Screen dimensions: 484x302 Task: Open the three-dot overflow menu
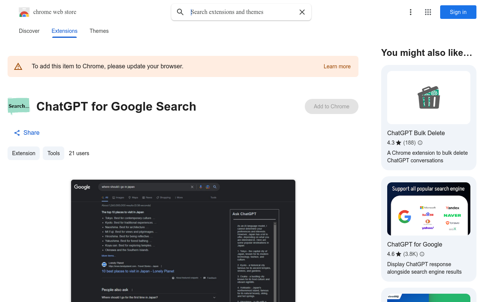click(x=411, y=12)
